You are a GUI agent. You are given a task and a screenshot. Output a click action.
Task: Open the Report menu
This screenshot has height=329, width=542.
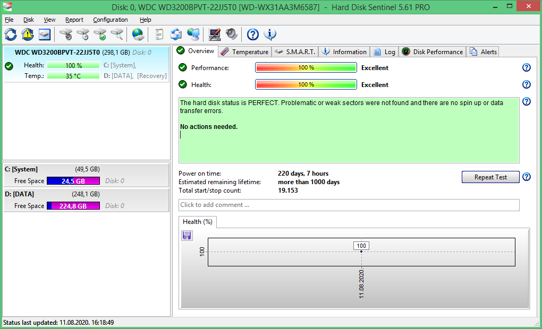pos(74,20)
